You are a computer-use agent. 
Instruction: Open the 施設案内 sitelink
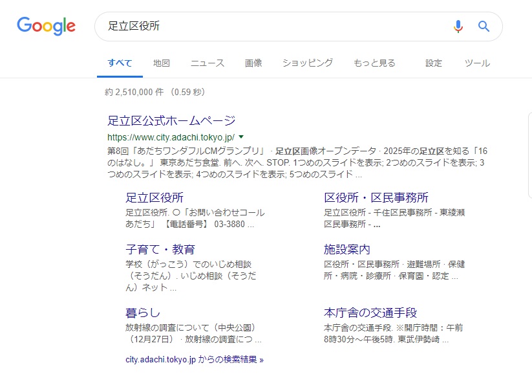346,249
